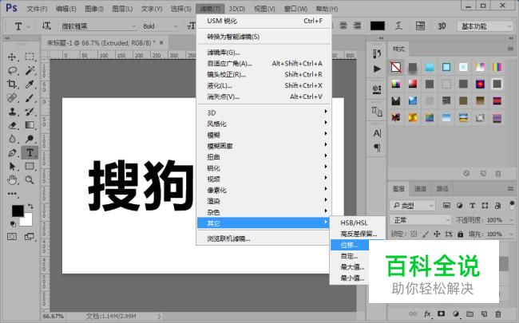Select the Rectangle shape tool
519x323 pixels.
[30, 167]
